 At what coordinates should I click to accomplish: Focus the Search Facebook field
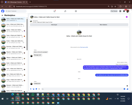coord(16,11)
